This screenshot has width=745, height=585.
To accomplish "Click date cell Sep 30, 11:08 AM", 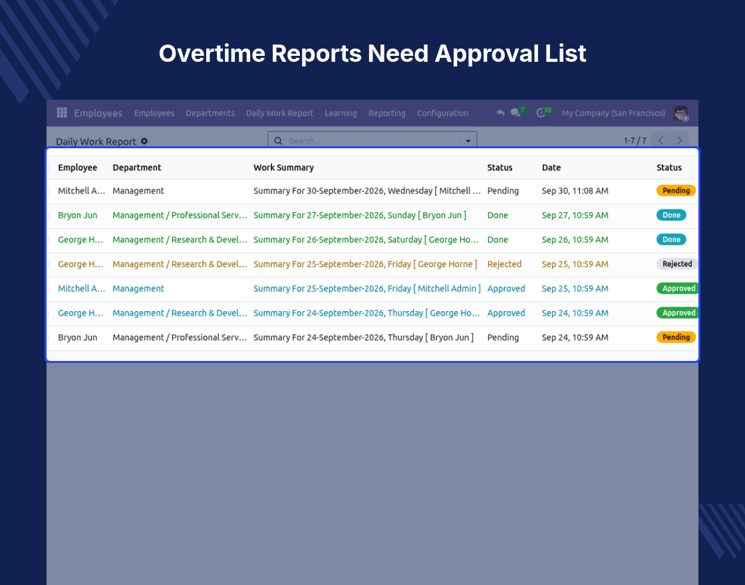I will coord(575,191).
